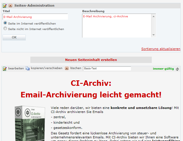Open 'Sortierung aktualisieren' link
Viewport: 183px width, 141px height.
tap(161, 49)
